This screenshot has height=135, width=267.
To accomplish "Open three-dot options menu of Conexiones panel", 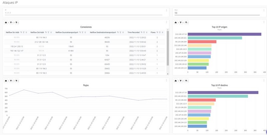I will [x=167, y=22].
